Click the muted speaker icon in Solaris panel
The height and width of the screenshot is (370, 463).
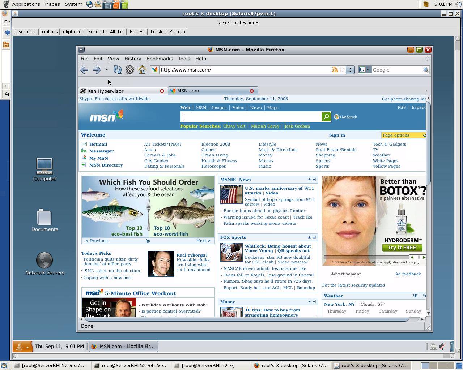tap(442, 347)
